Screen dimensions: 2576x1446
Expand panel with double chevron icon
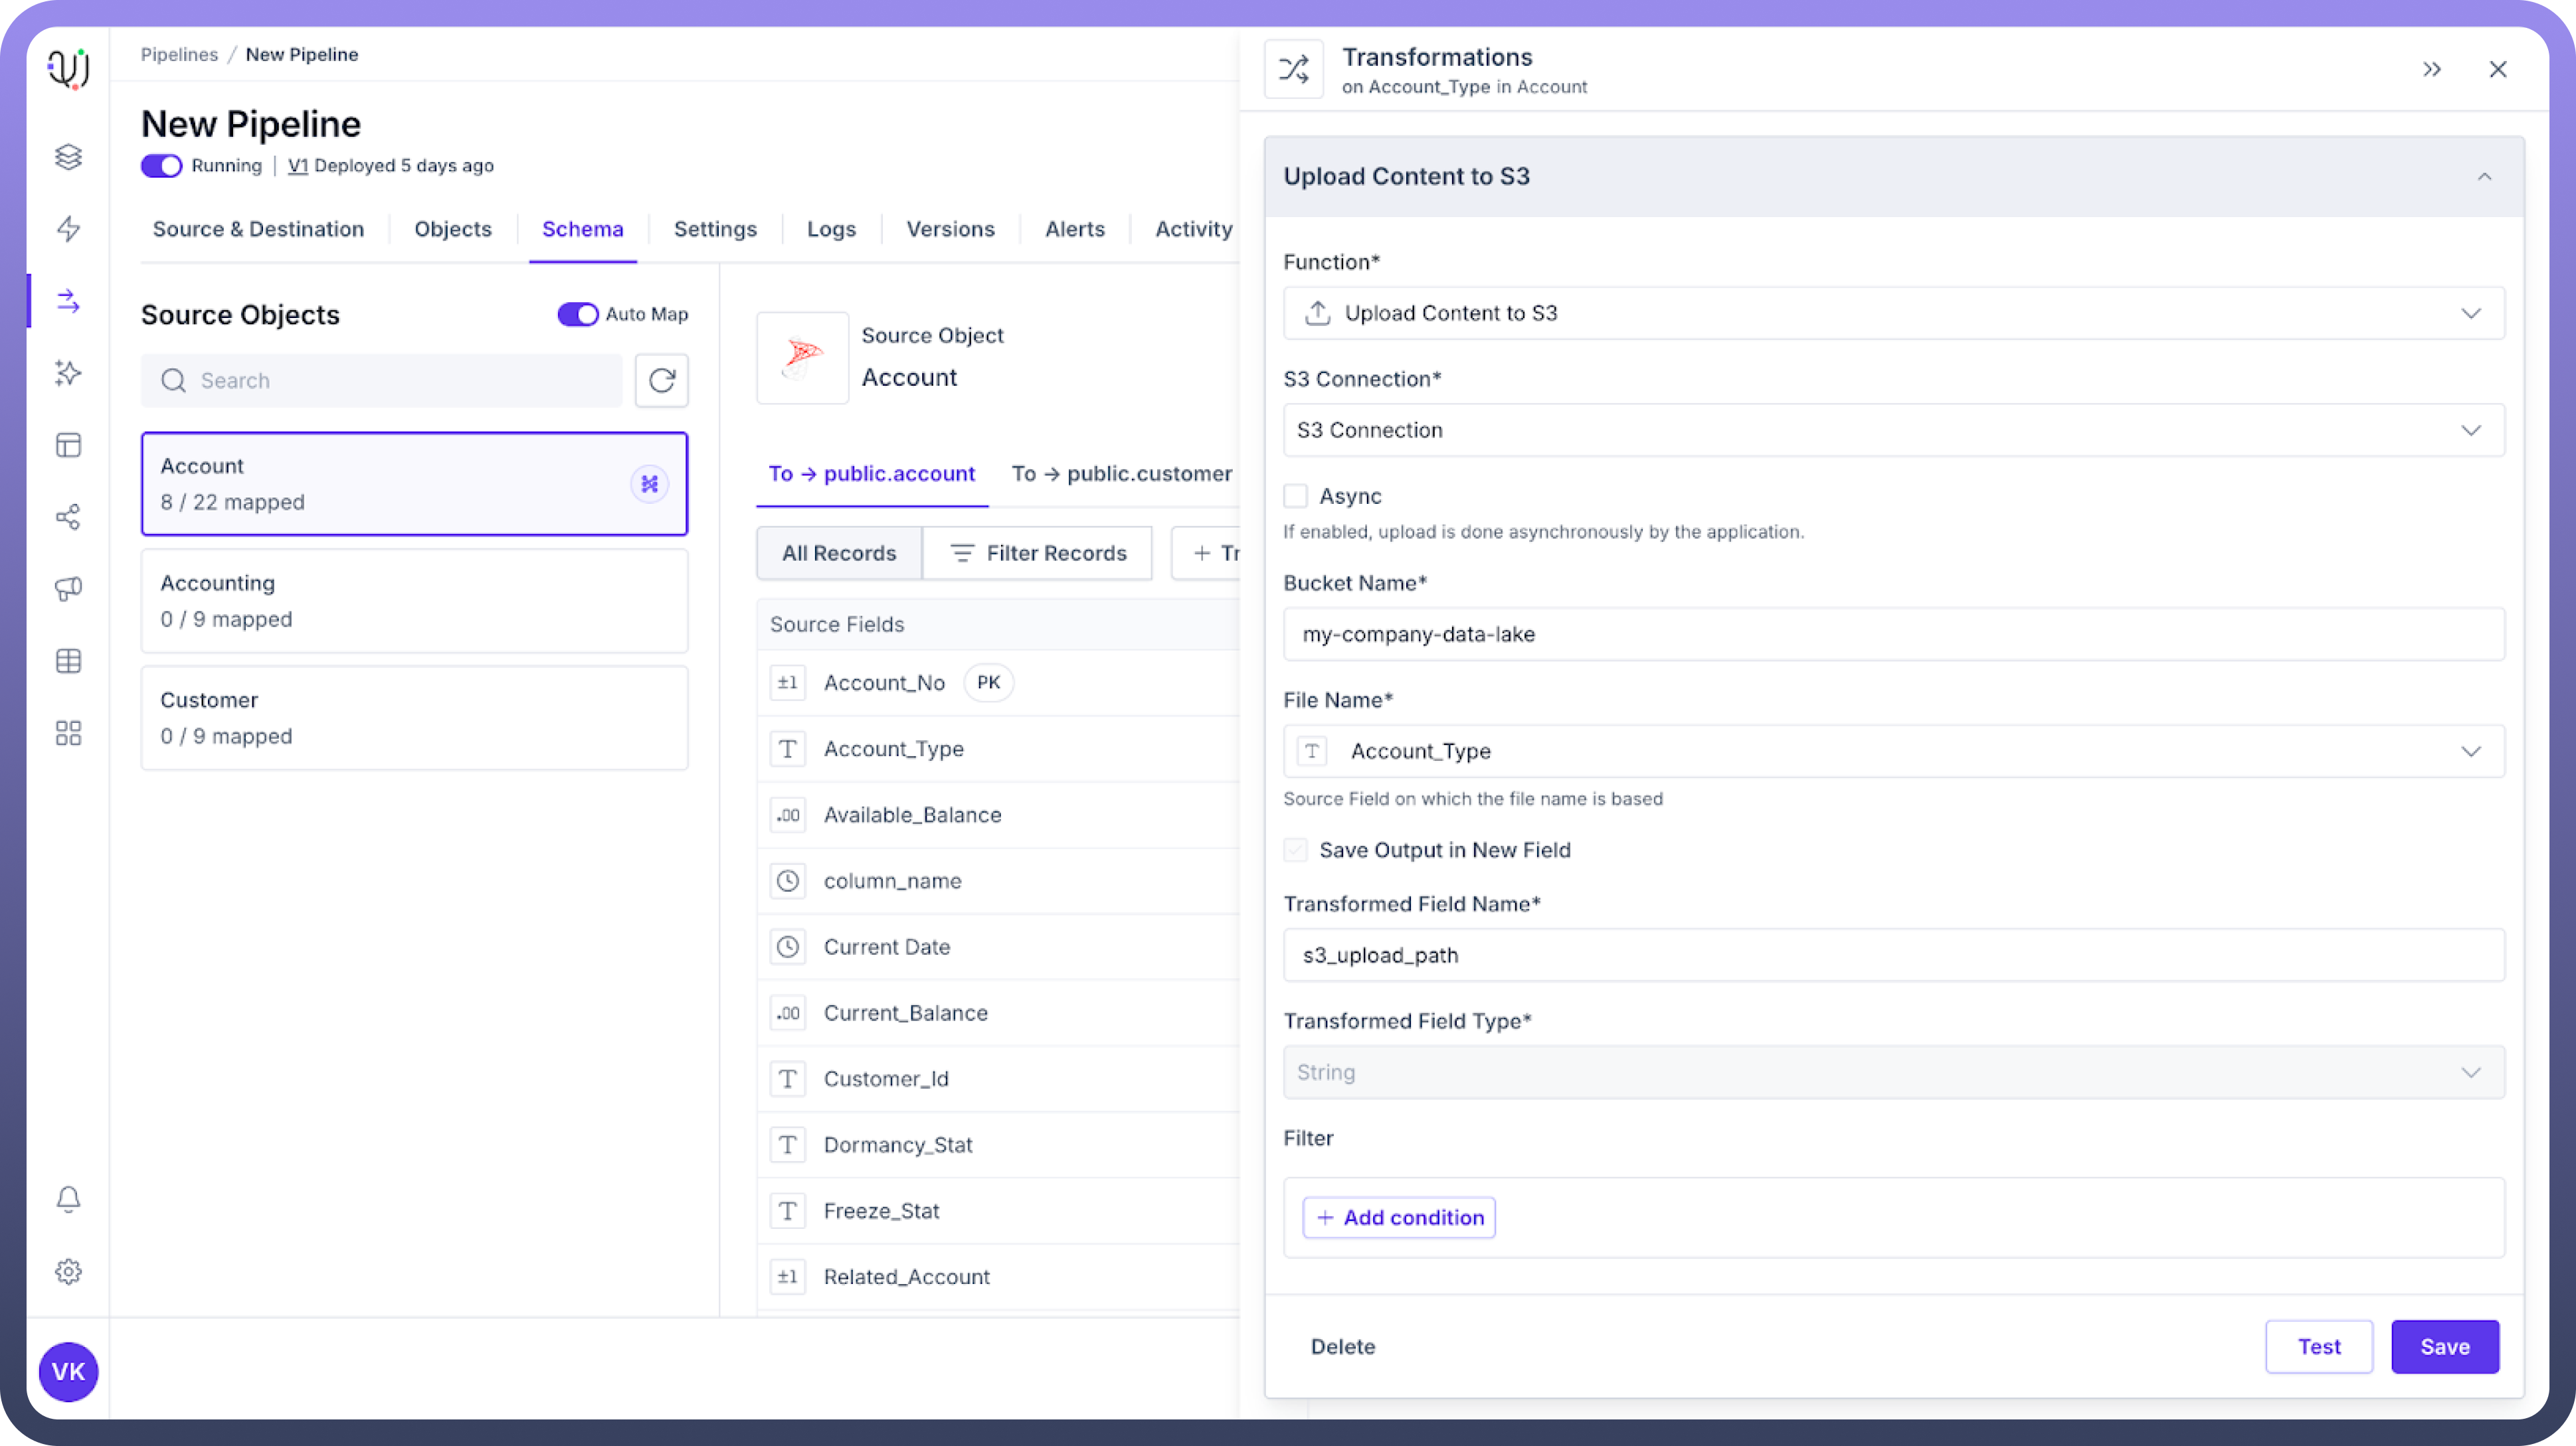click(2432, 69)
